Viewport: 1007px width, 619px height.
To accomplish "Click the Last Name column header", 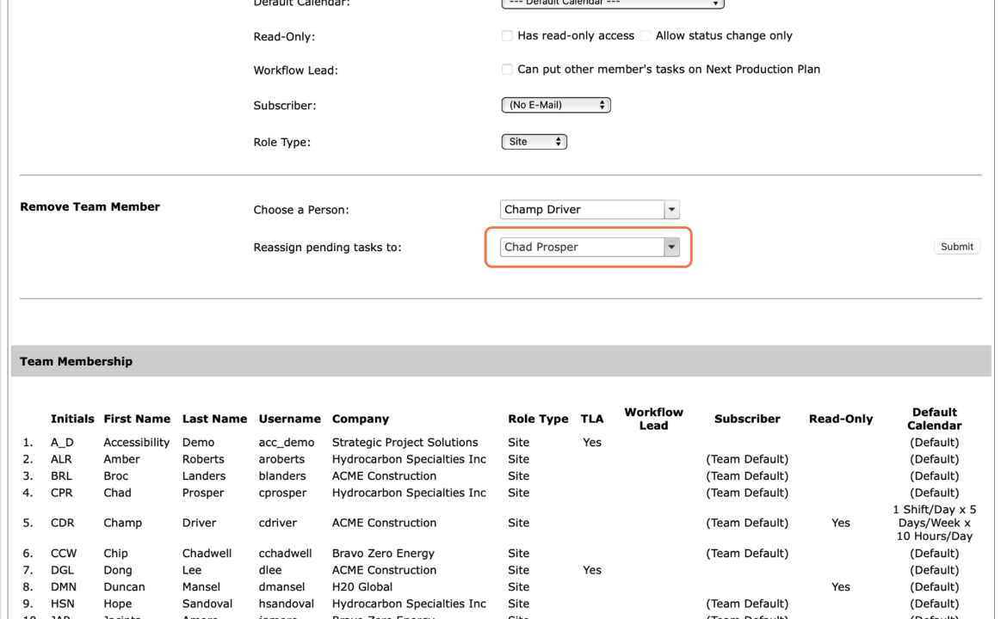I will (214, 419).
